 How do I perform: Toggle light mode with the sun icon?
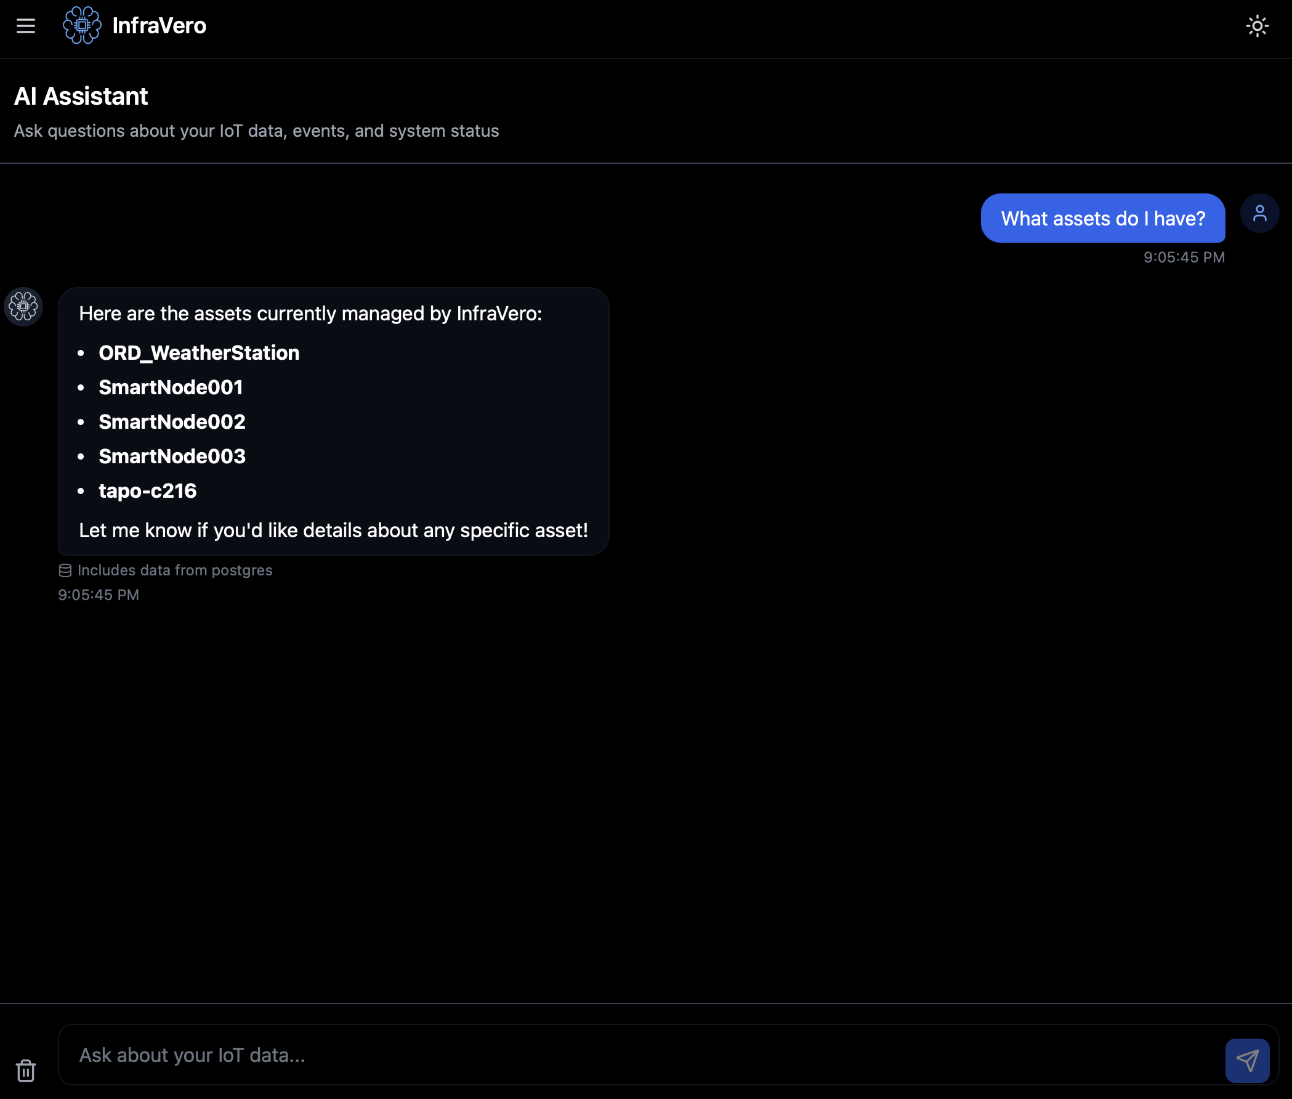pyautogui.click(x=1257, y=25)
